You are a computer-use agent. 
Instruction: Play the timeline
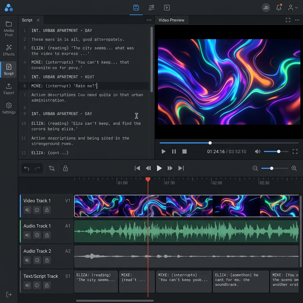[x=159, y=168]
